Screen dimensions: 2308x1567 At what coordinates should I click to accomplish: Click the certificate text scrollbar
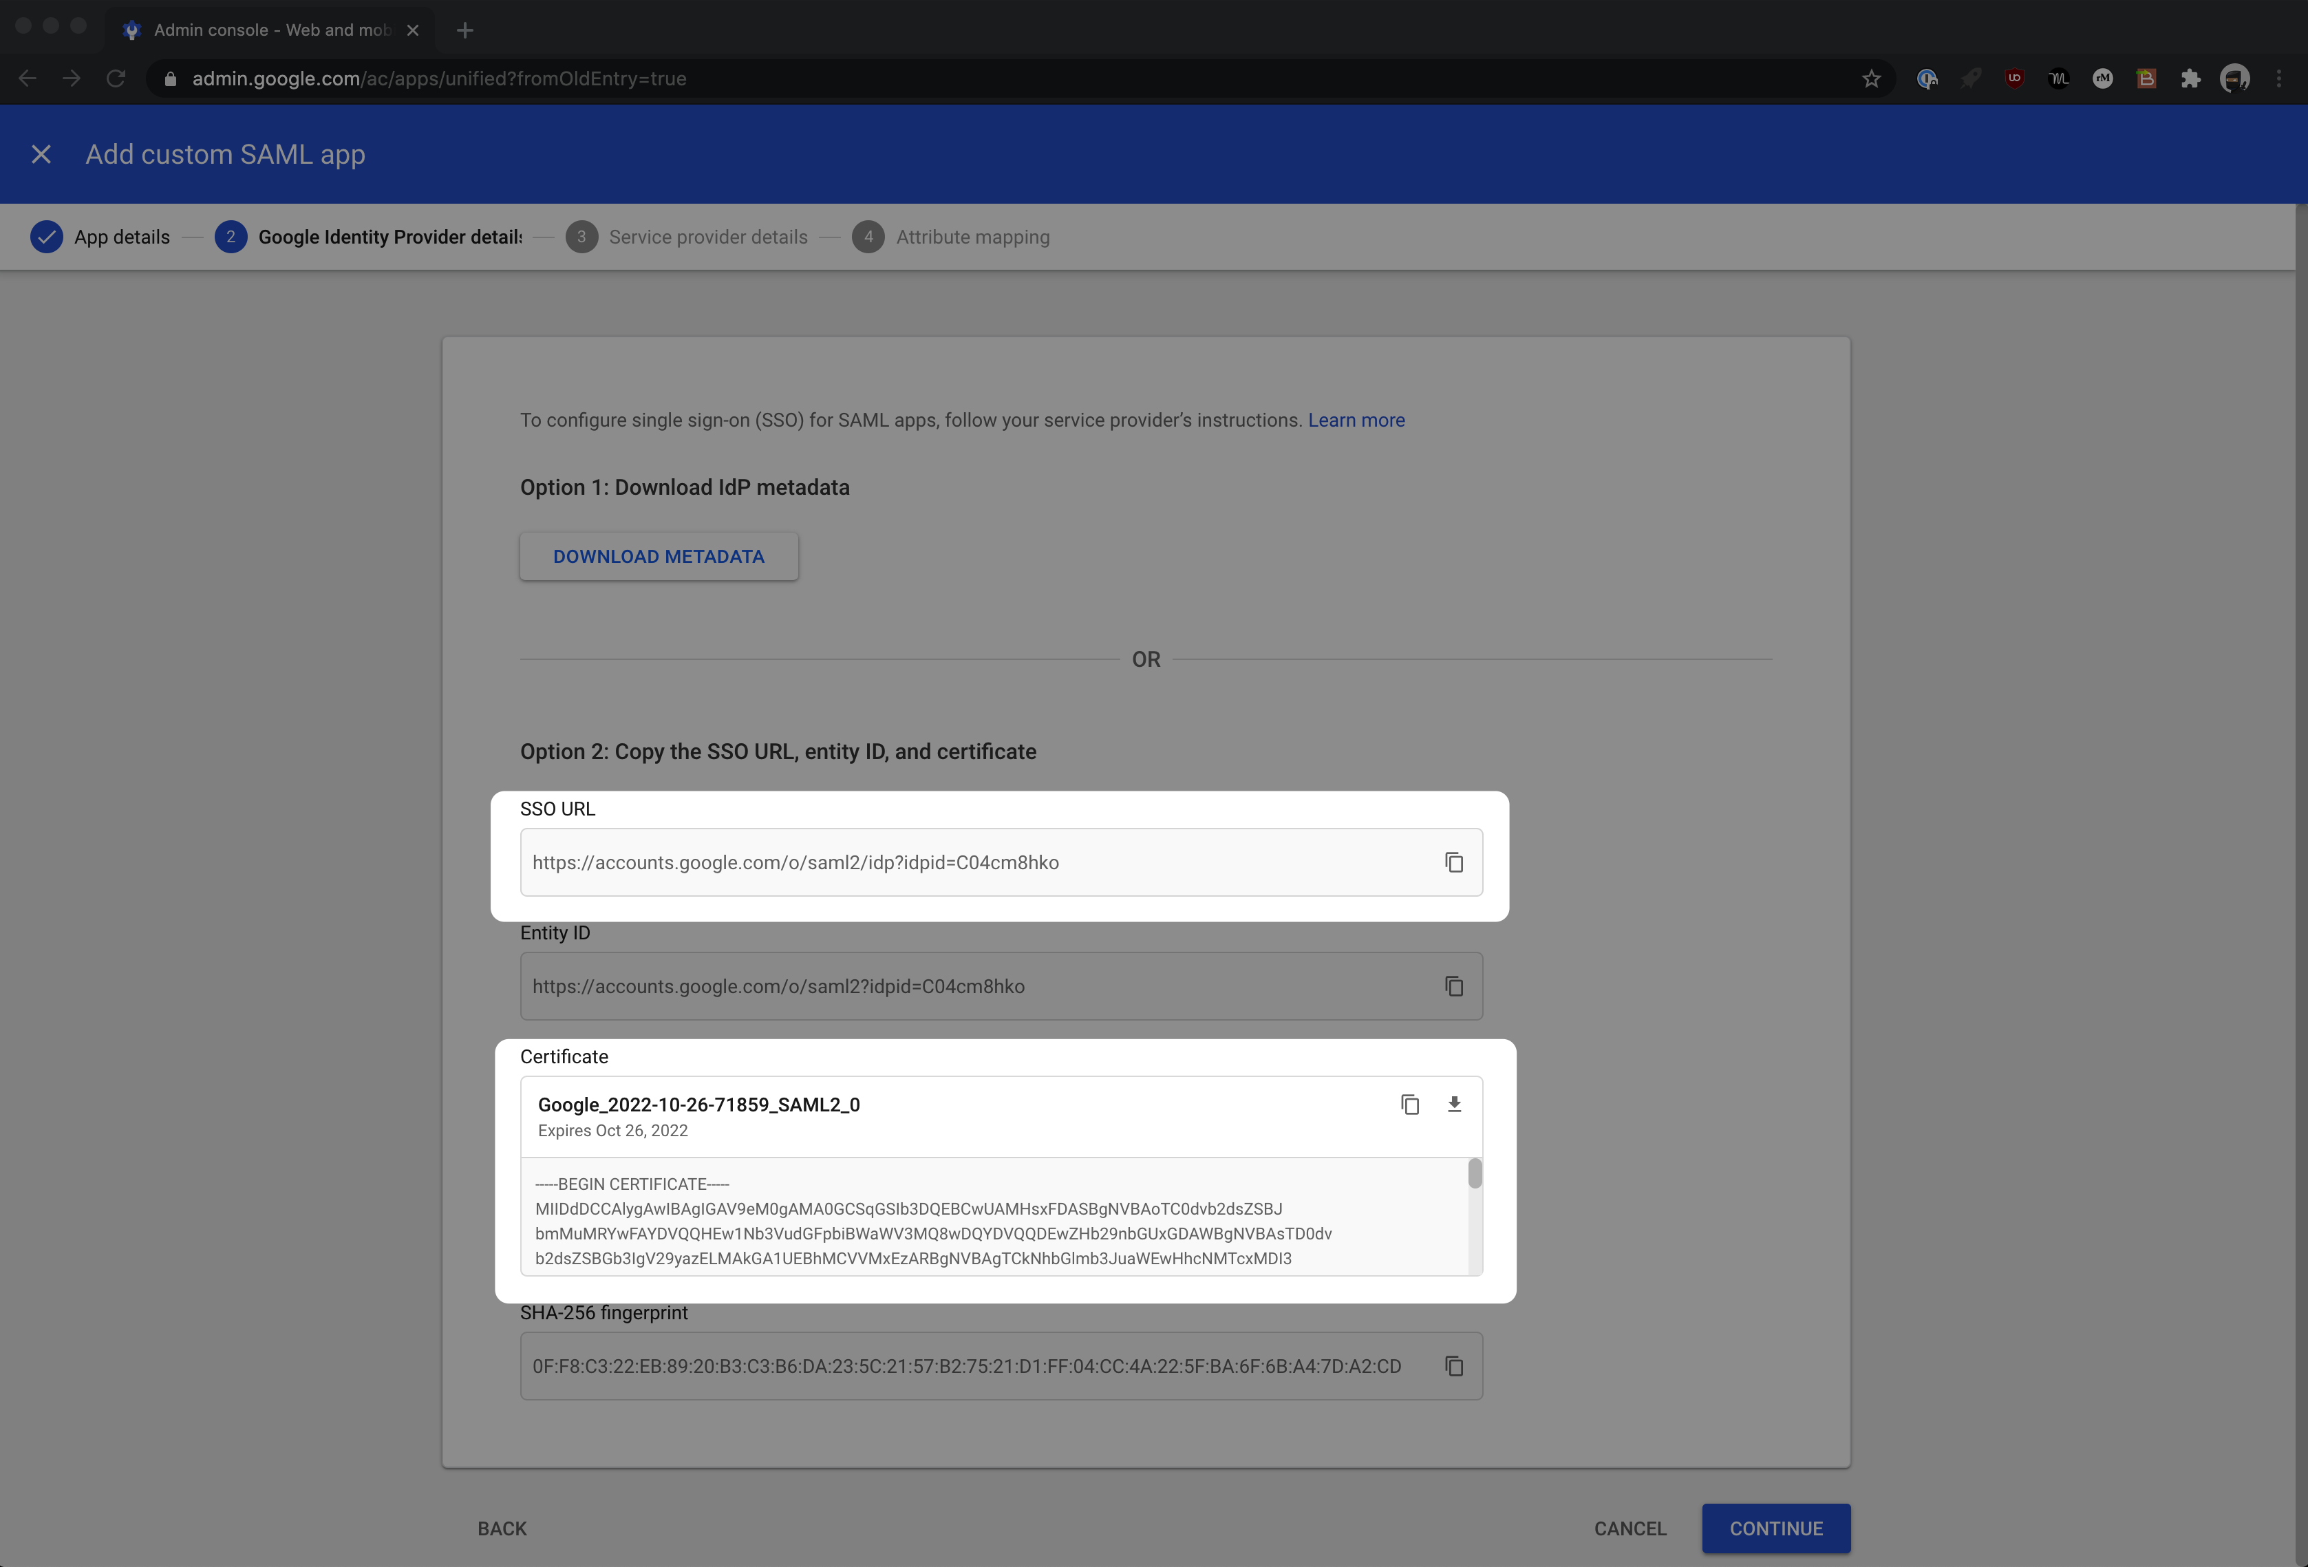1475,1175
